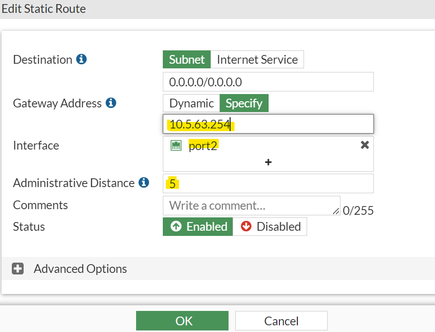The width and height of the screenshot is (435, 332).
Task: Expand the Advanced Options section
Action: pyautogui.click(x=18, y=269)
